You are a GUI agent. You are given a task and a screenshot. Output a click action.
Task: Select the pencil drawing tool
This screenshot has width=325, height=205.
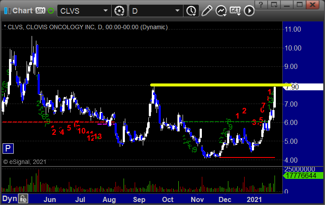207,11
